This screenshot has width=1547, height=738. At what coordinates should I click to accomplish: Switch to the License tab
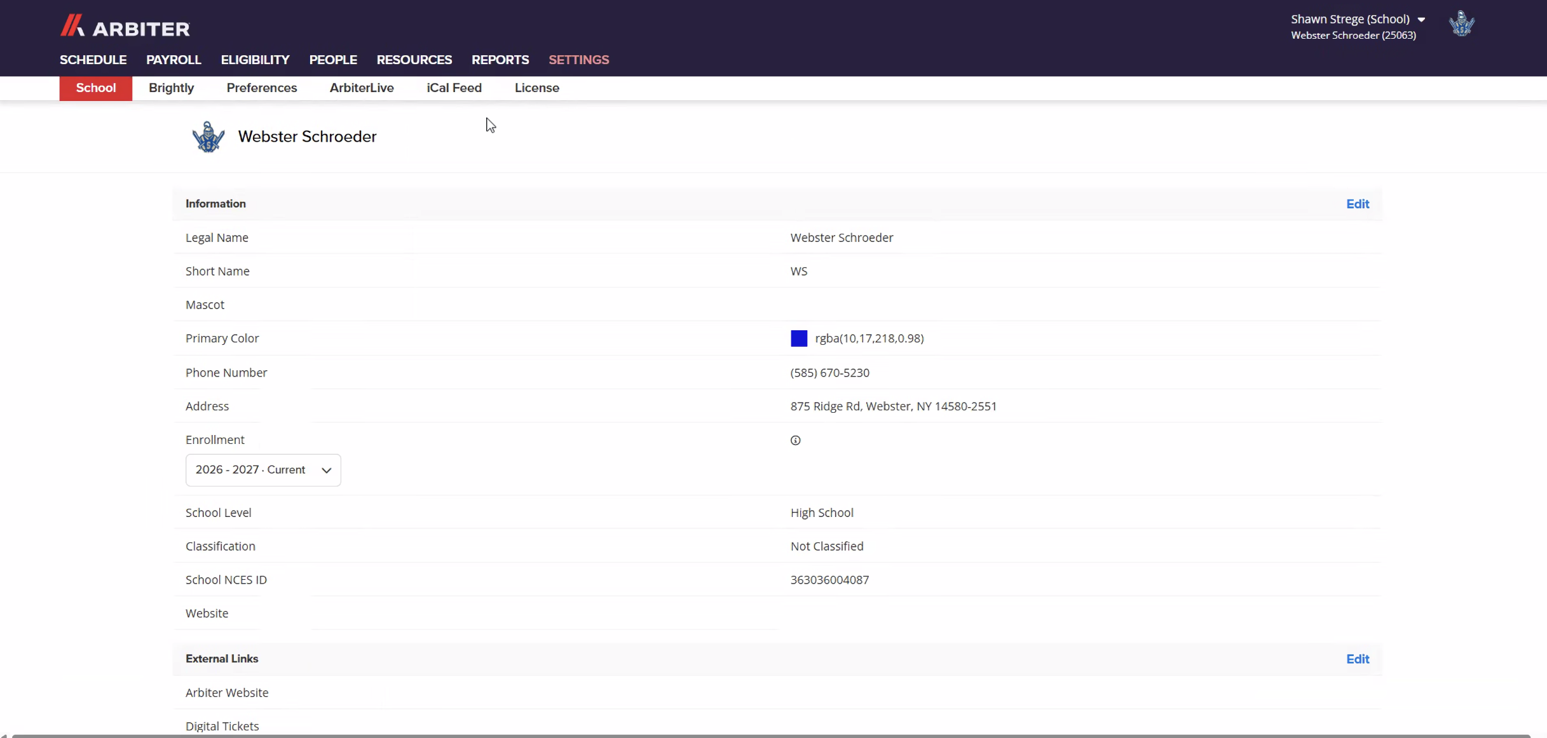(x=537, y=88)
